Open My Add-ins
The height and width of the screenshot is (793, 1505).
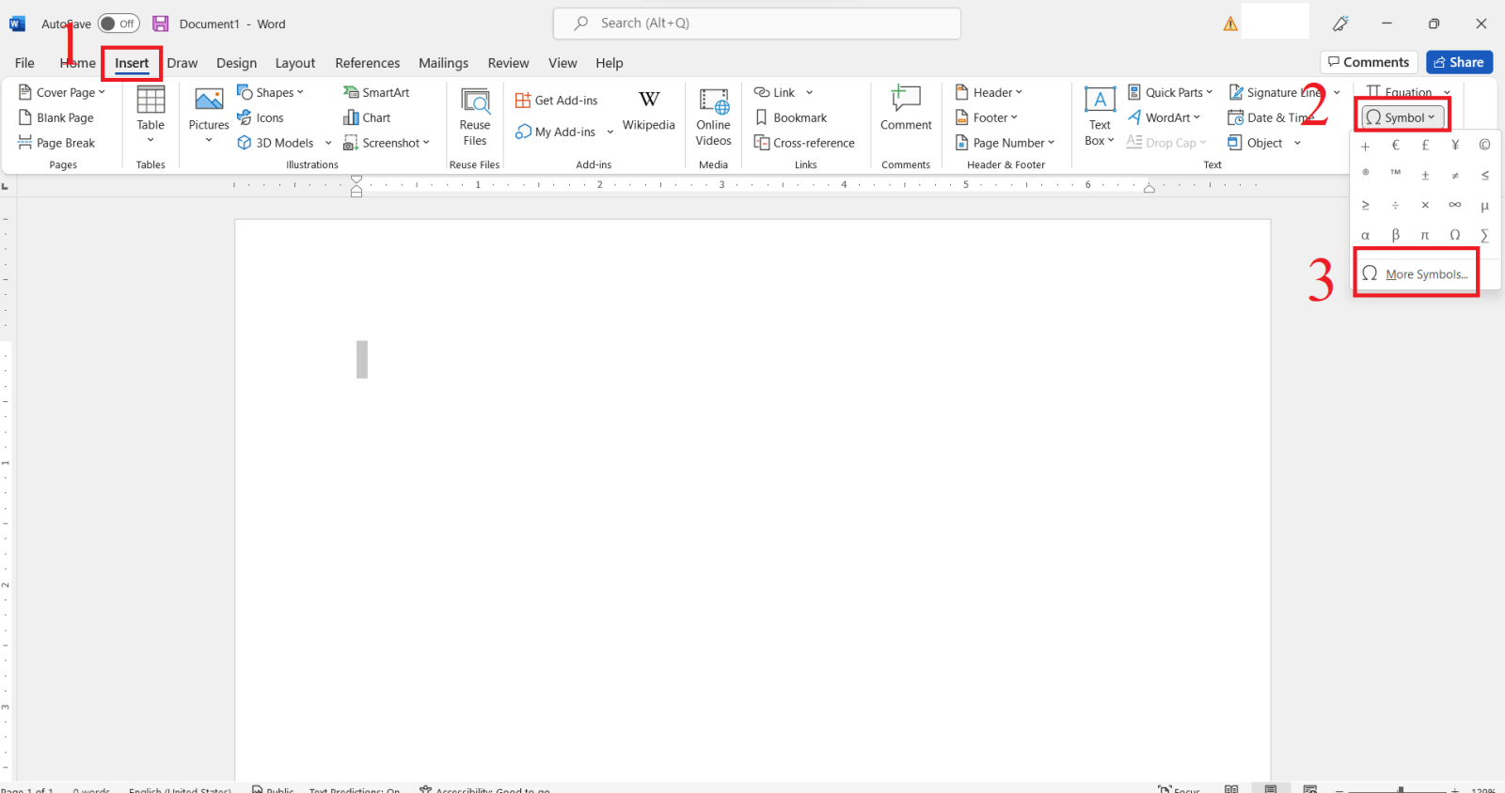(556, 132)
